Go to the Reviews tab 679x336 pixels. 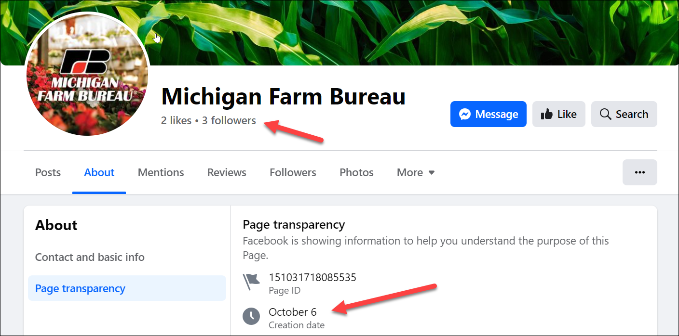(227, 172)
